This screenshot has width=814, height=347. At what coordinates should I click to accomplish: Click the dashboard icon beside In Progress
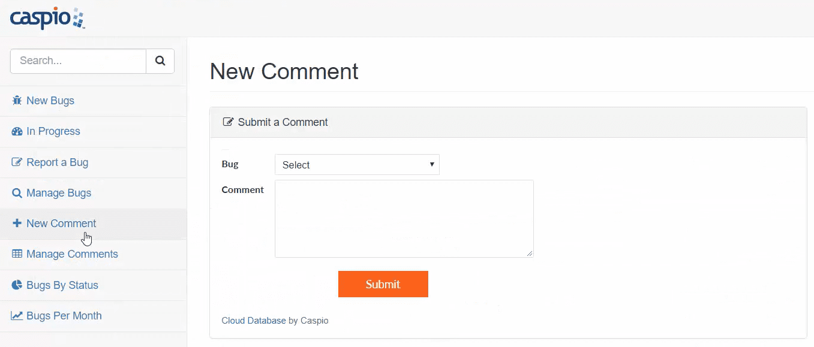(17, 131)
